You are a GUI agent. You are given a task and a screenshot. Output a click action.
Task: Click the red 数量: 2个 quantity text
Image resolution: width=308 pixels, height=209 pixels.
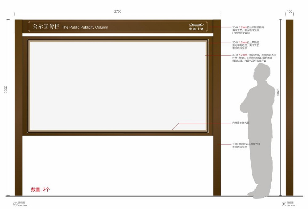coord(40,190)
